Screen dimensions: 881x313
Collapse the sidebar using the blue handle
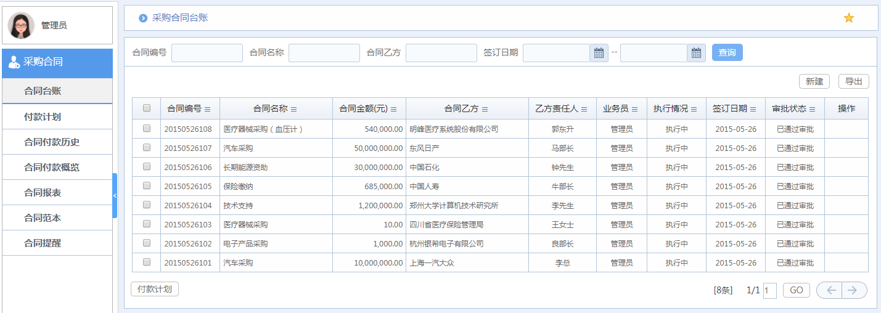point(115,195)
